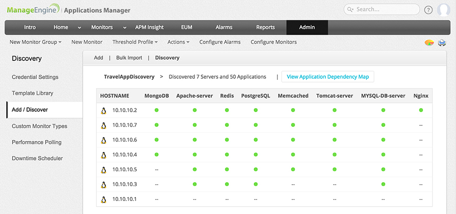Open the EUM tab
Viewport: 456px width, 214px height.
point(187,27)
